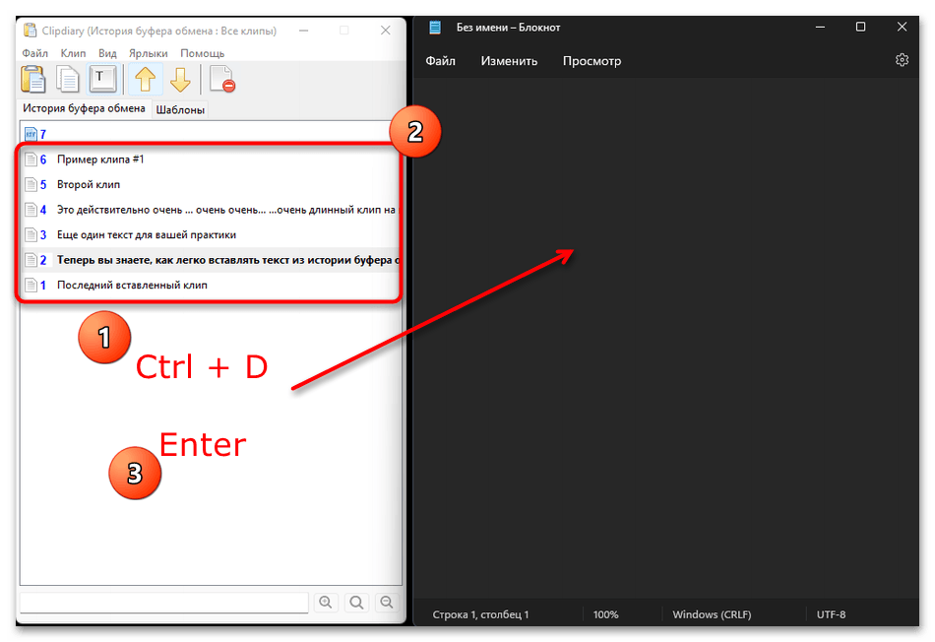935x642 pixels.
Task: Click the magnifier with minus icon
Action: pos(387,603)
